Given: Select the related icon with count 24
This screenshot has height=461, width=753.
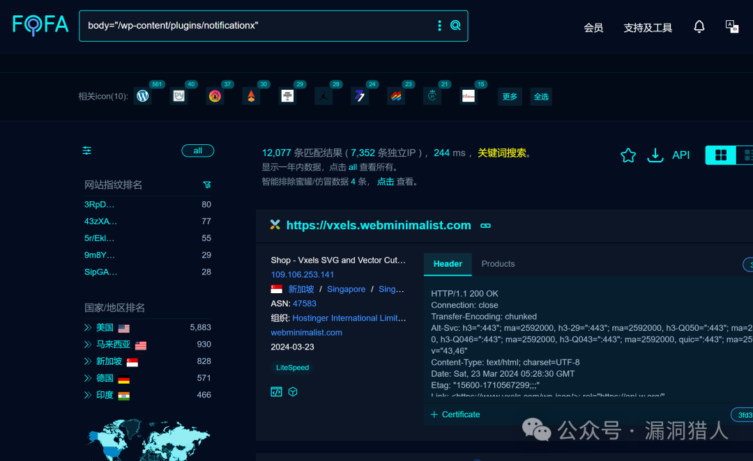Looking at the screenshot, I should click(x=360, y=96).
